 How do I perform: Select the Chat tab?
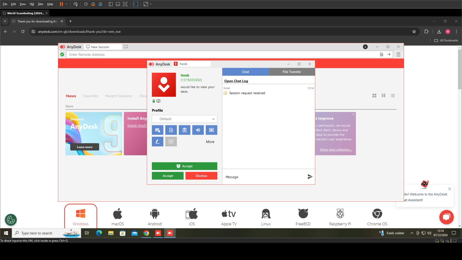(245, 72)
